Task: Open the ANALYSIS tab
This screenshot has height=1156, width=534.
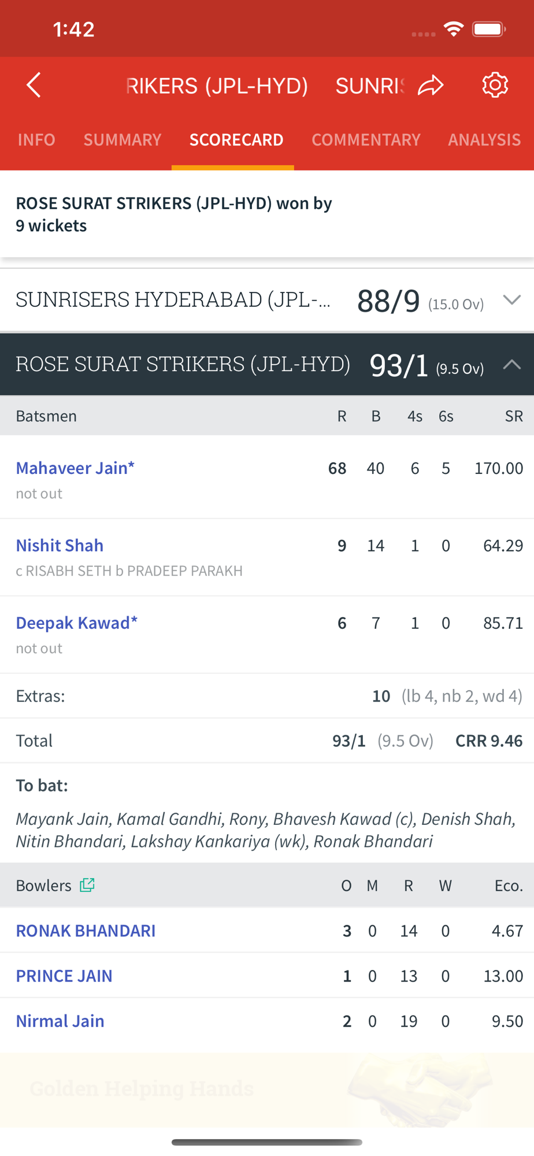Action: click(484, 140)
